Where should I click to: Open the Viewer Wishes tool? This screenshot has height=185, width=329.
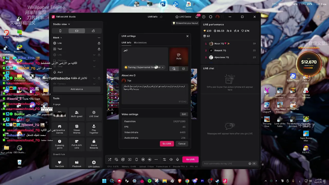(x=77, y=129)
